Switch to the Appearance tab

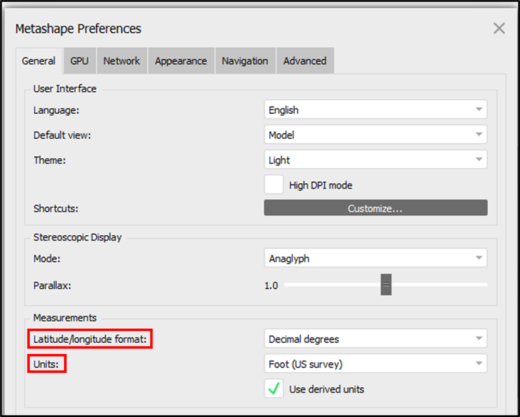pos(181,61)
